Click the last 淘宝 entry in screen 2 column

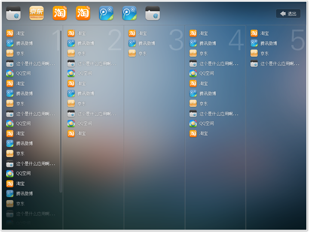pos(77,133)
